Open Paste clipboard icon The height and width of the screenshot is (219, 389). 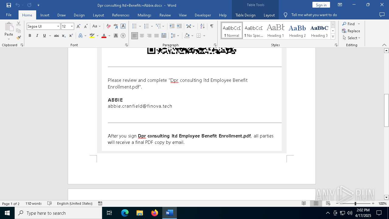(9, 27)
